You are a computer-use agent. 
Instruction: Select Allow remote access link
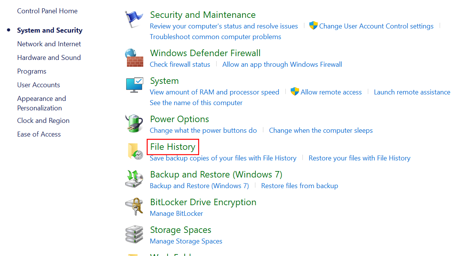(x=331, y=92)
